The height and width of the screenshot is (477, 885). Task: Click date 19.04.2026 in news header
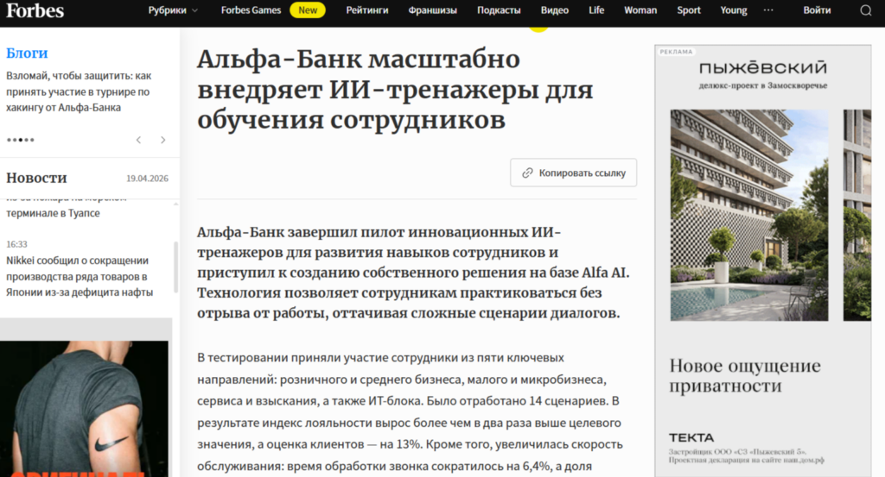point(147,179)
